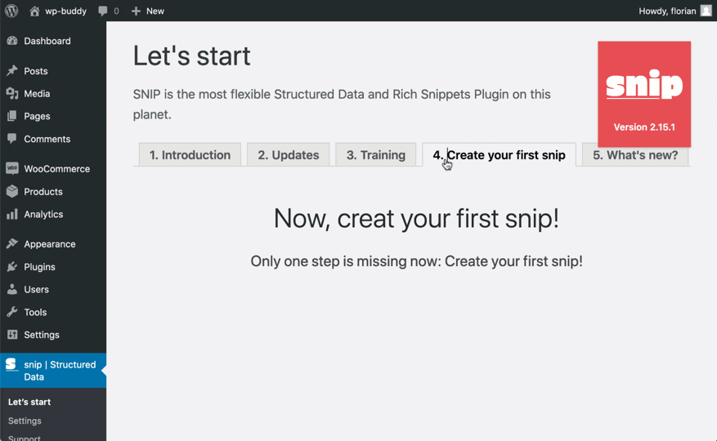
Task: Click the Posts pin icon
Action: click(12, 71)
